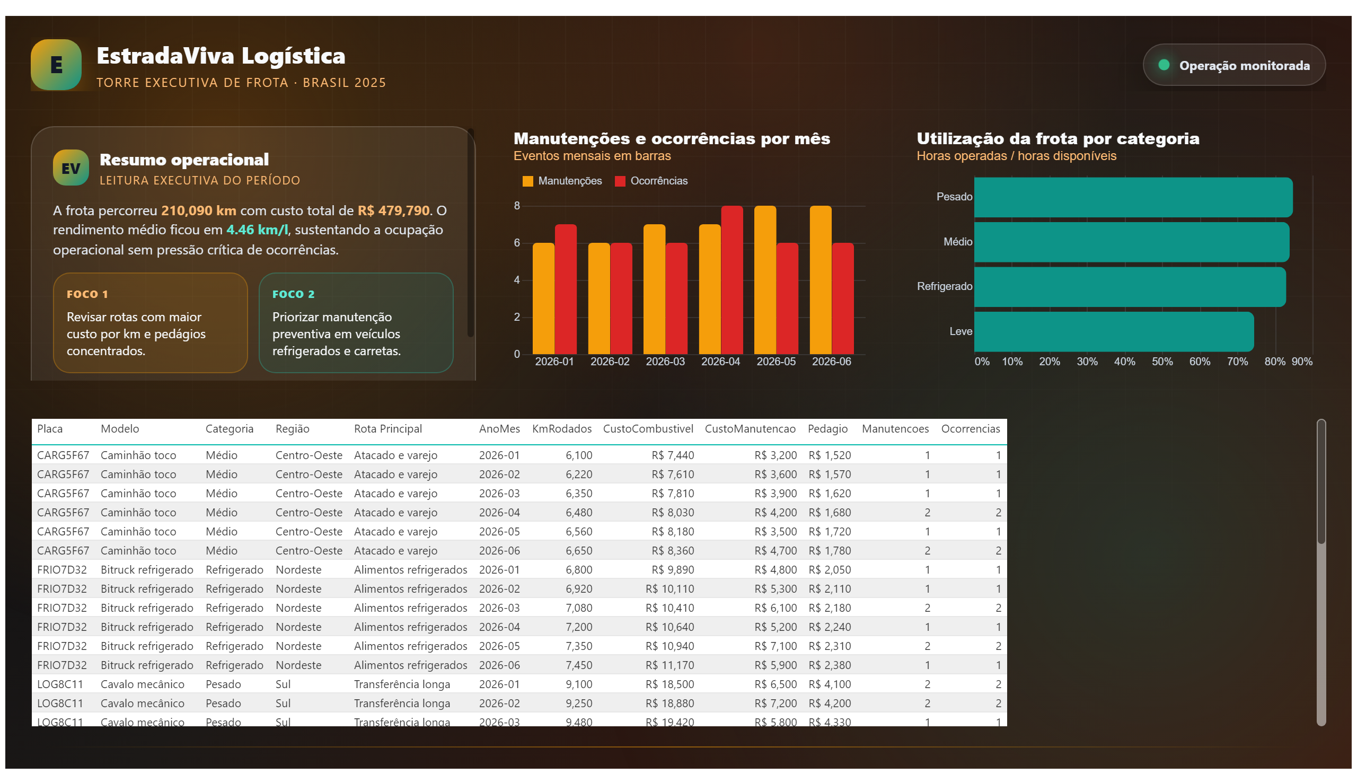Select the Leve utilization bar

pyautogui.click(x=1114, y=332)
